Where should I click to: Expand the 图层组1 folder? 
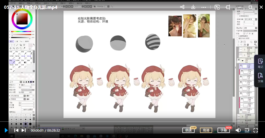pyautogui.click(x=244, y=55)
